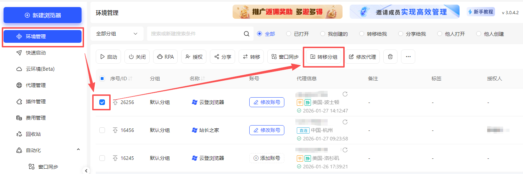
Task: Click the RPA toolbar button
Action: tap(165, 57)
